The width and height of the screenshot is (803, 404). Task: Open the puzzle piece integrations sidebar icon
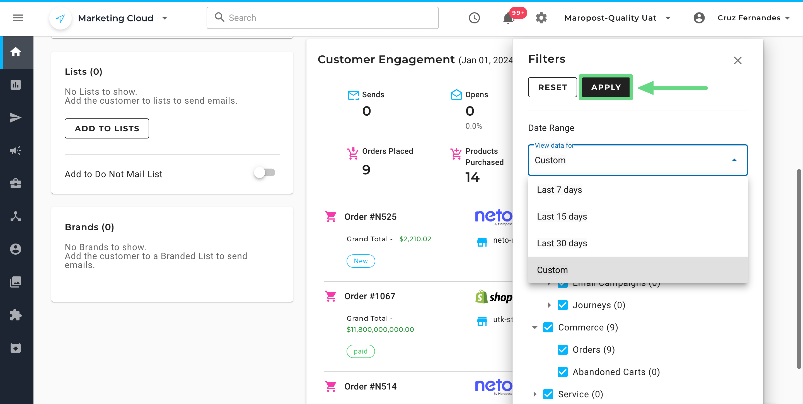[x=16, y=315]
